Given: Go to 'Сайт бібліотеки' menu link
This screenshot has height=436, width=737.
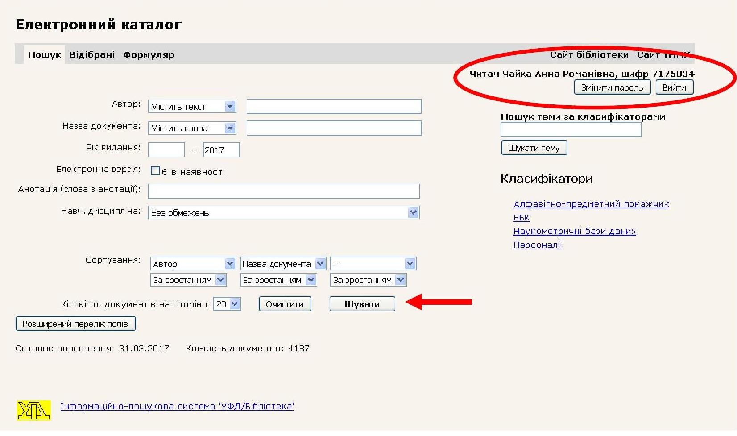Looking at the screenshot, I should [x=589, y=55].
